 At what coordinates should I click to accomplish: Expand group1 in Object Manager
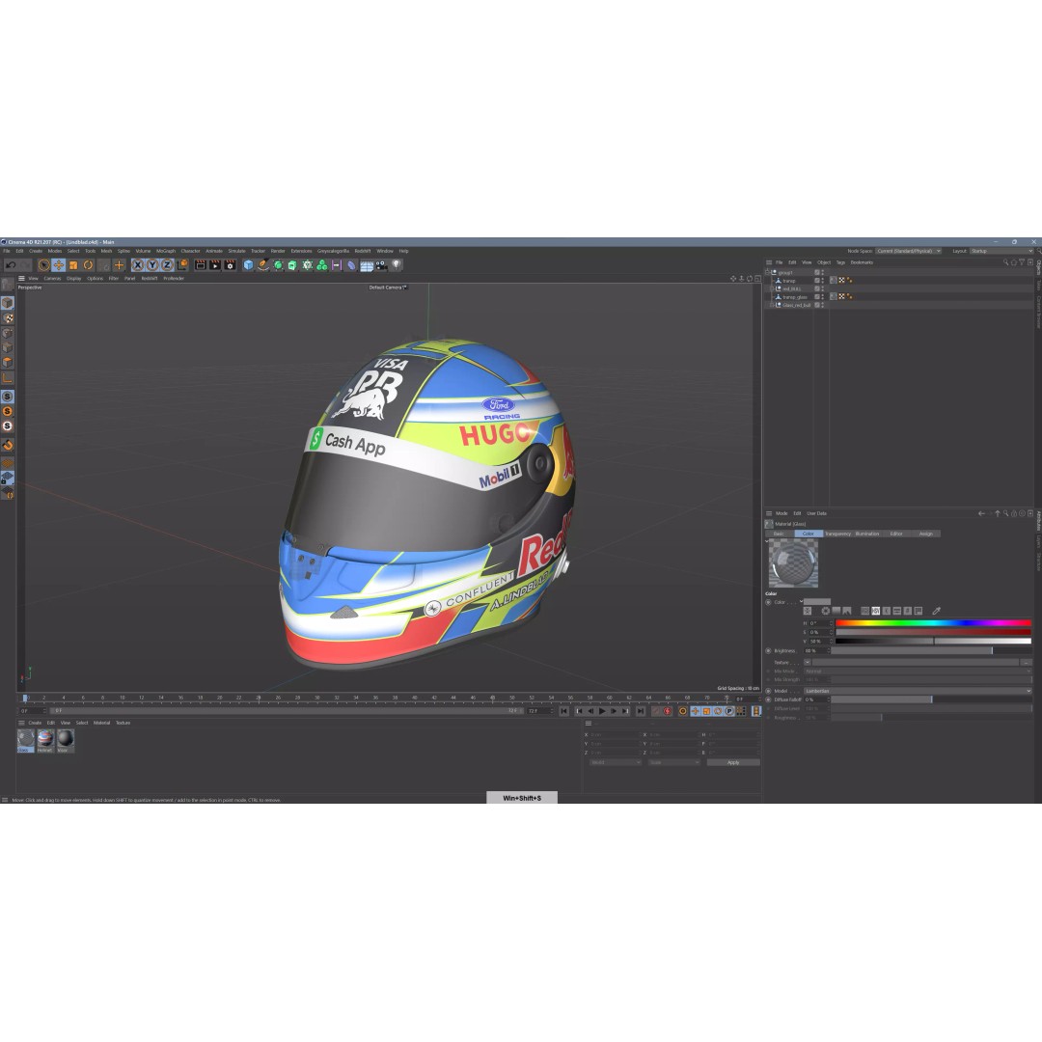tap(767, 272)
